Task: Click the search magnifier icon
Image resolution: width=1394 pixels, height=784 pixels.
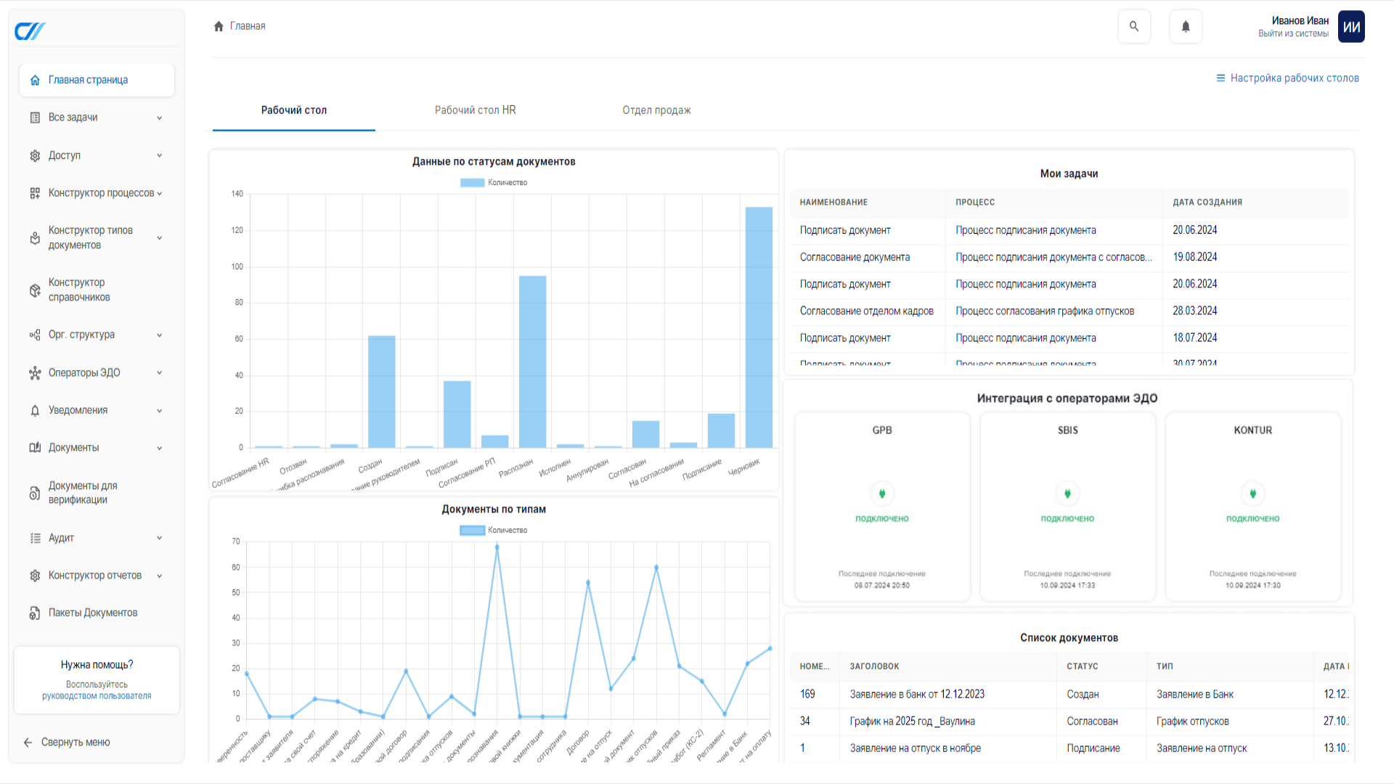Action: pyautogui.click(x=1134, y=27)
